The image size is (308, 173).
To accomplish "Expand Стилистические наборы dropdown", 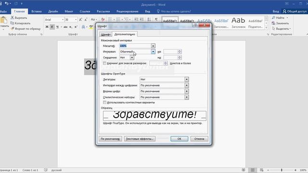I will click(x=187, y=97).
